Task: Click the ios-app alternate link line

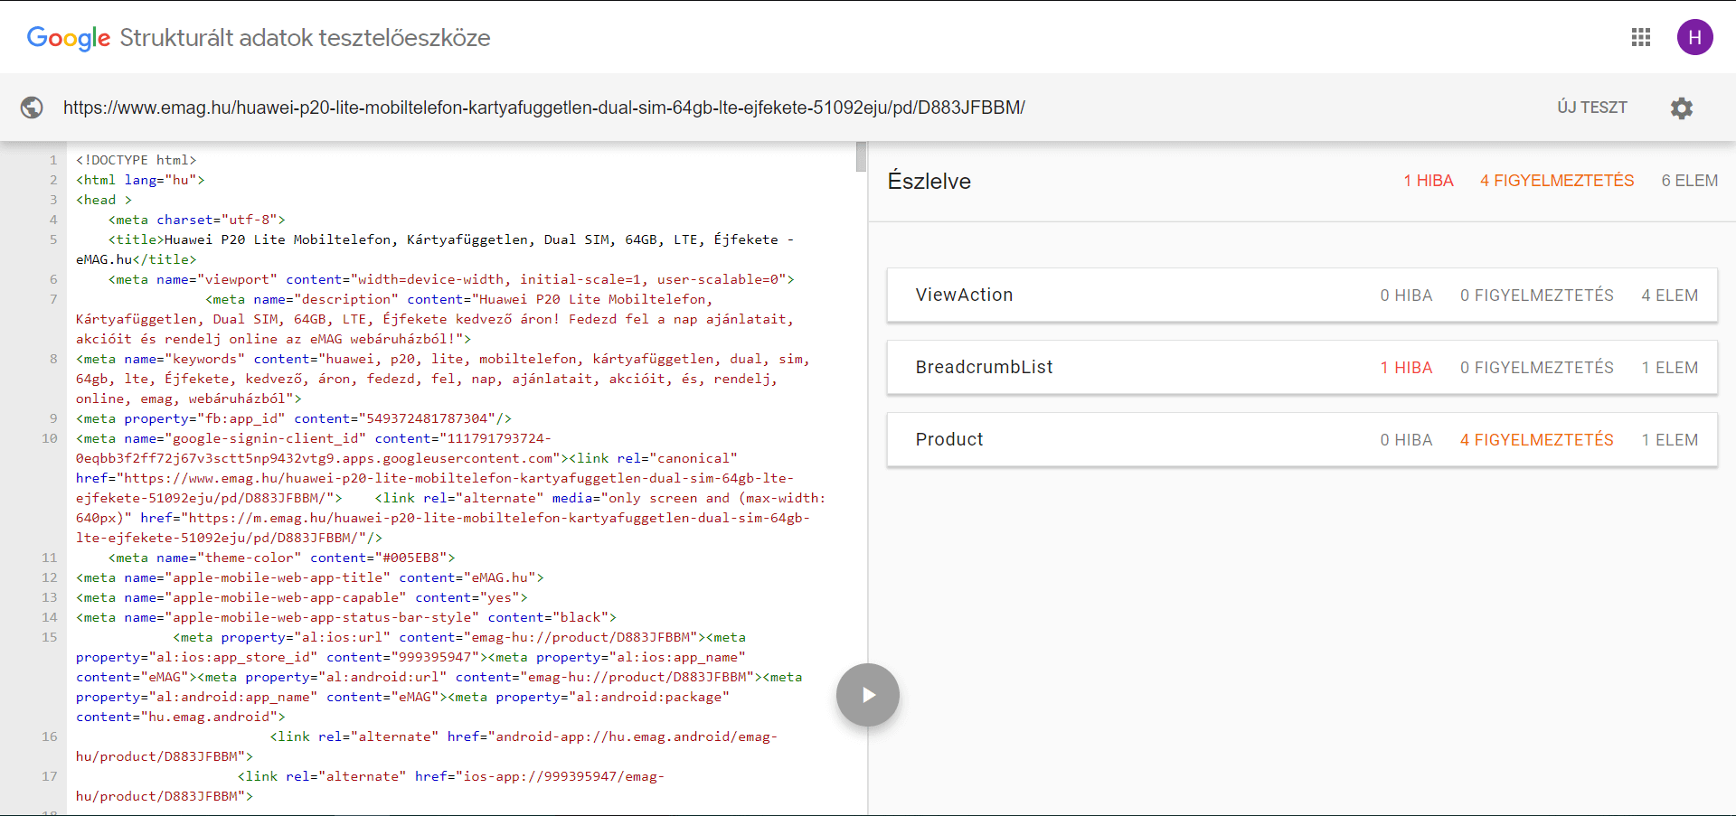Action: point(371,786)
